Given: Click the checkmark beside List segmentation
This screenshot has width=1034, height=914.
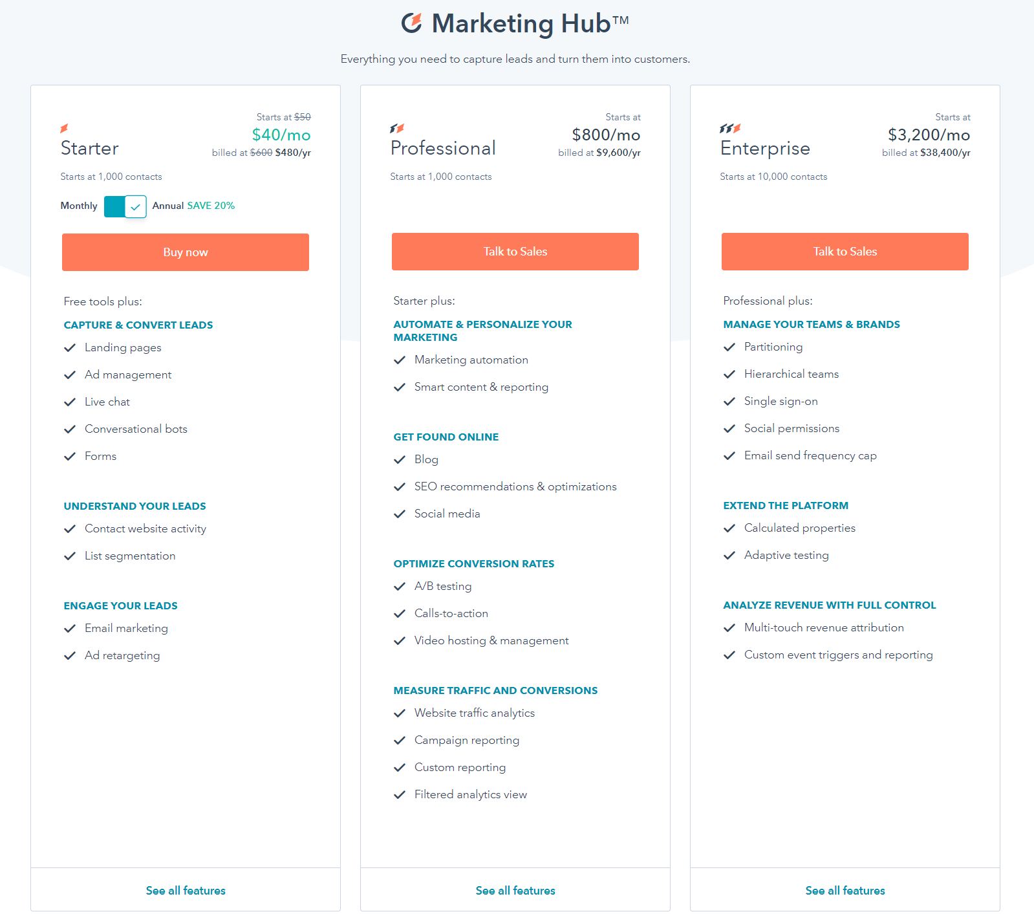Looking at the screenshot, I should tap(70, 556).
